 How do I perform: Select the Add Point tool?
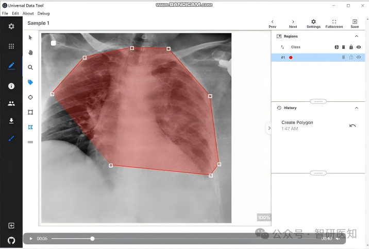(30, 97)
